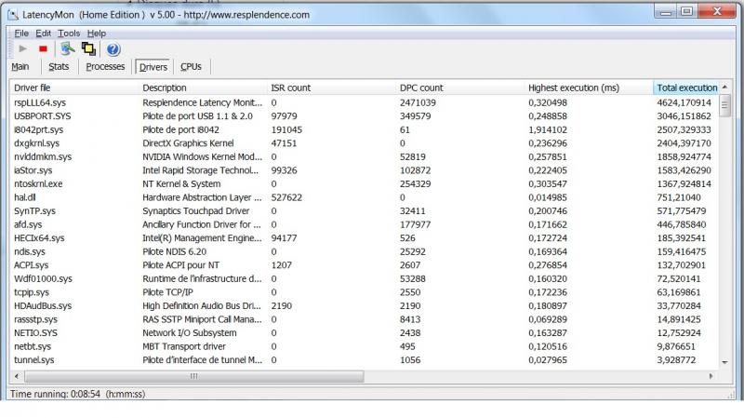Select the iaStor.sys driver row

coord(365,170)
